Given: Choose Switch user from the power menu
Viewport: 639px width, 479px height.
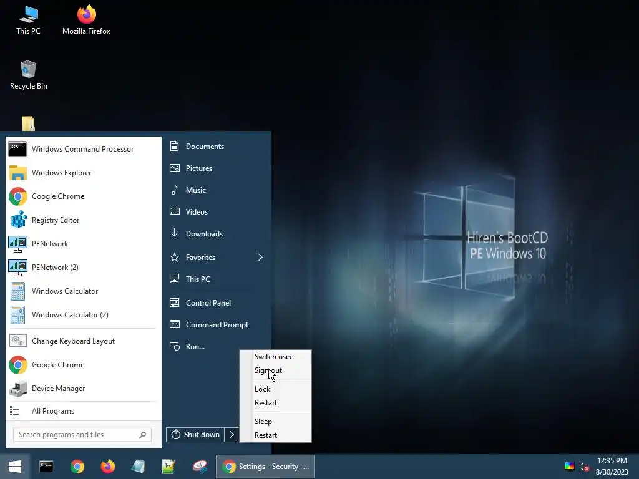Looking at the screenshot, I should pos(275,357).
